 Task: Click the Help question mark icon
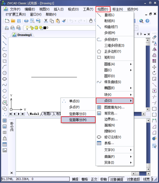tap(147, 21)
